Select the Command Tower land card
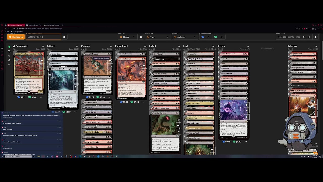Screen dimensions: 323x182 199,79
